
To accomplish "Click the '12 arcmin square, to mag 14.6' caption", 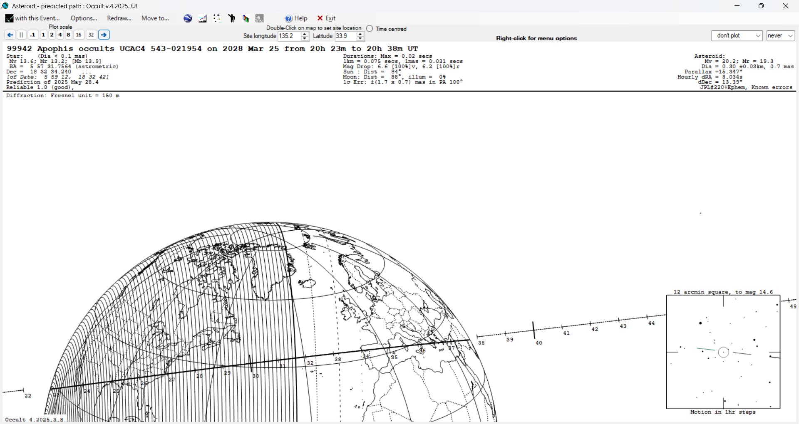I will tap(723, 292).
